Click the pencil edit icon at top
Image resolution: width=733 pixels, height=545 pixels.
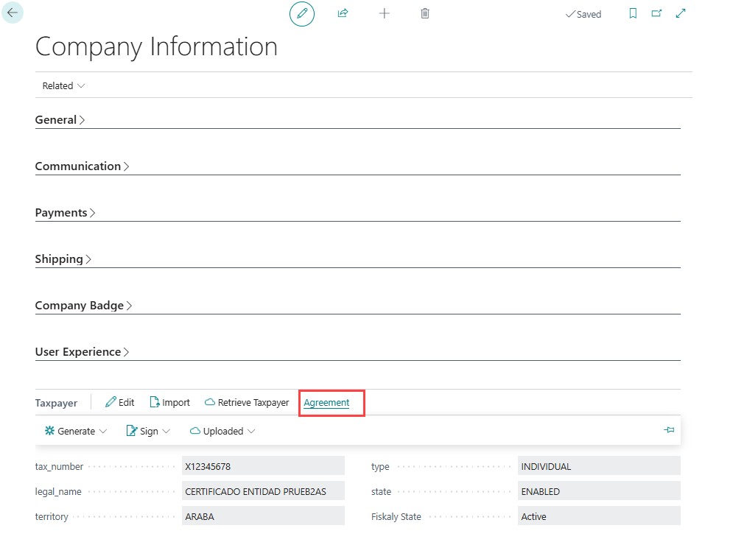[301, 14]
